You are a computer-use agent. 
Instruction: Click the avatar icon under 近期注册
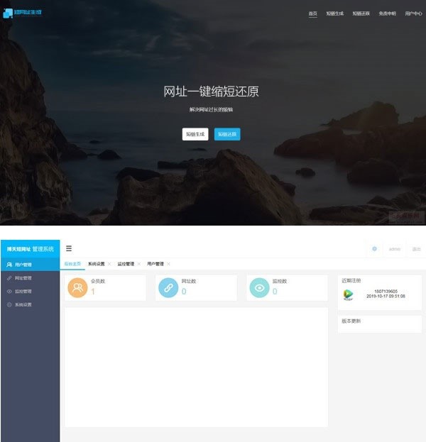pos(348,294)
